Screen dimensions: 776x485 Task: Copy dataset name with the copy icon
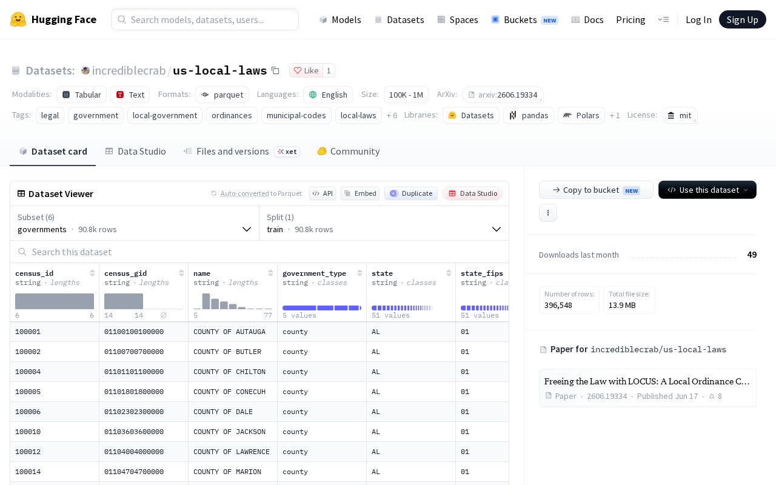point(275,70)
